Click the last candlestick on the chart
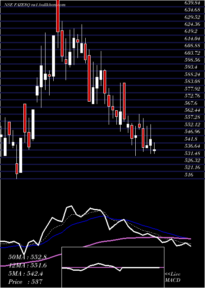The image size is (205, 288). pos(154,150)
